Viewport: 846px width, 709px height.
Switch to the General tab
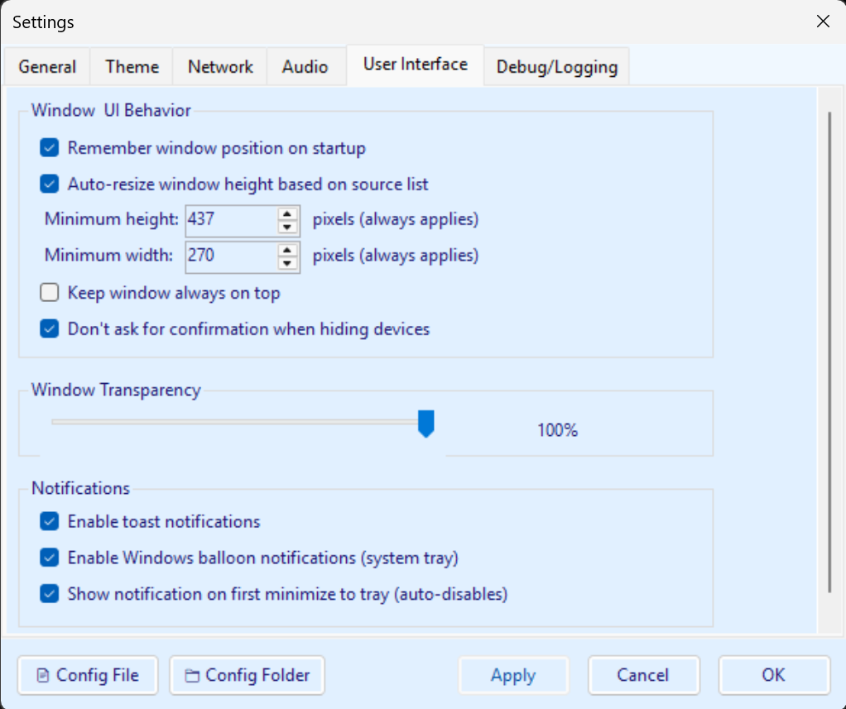pos(46,66)
